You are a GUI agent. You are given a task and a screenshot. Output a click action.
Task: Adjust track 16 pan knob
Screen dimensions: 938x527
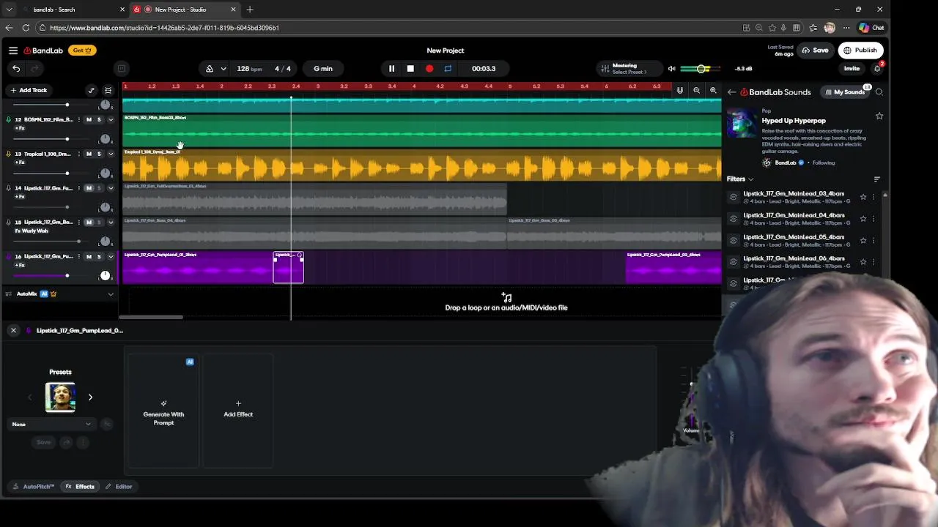tap(105, 276)
